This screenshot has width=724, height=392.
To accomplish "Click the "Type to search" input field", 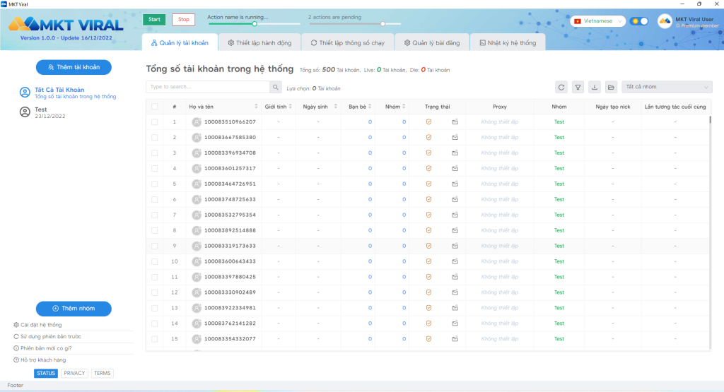I will point(208,87).
